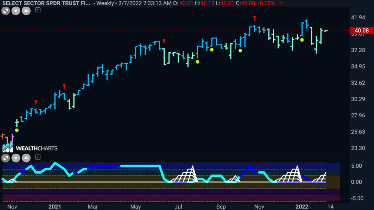Click the 30.29 price axis label
This screenshot has width=374, height=210.
358,99
